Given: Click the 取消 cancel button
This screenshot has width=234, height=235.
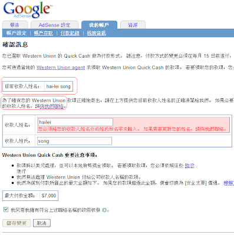Looking at the screenshot, I should pos(42,223).
